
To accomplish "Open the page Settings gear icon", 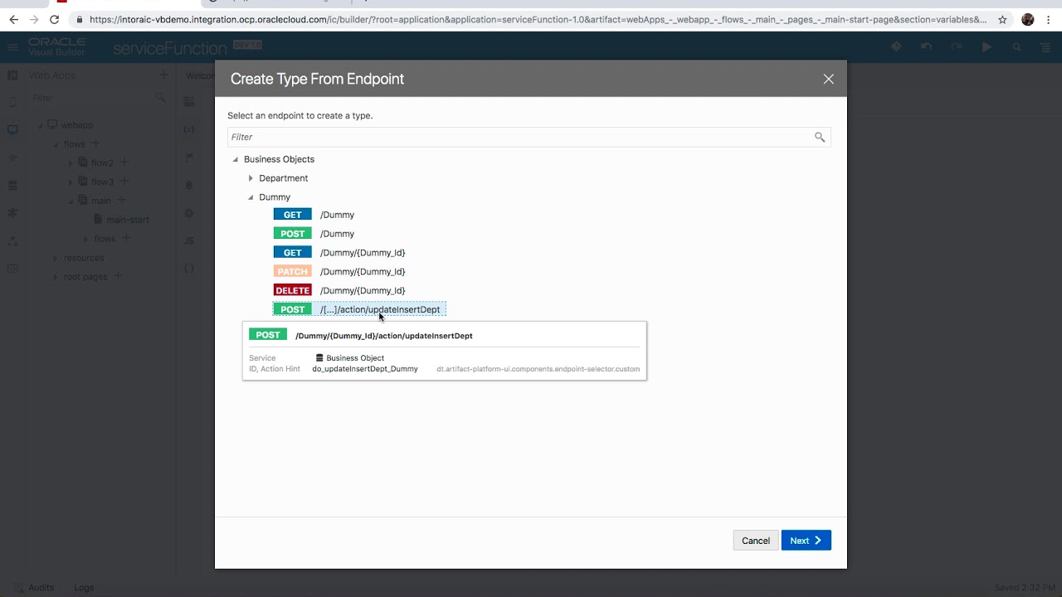I will pyautogui.click(x=189, y=213).
